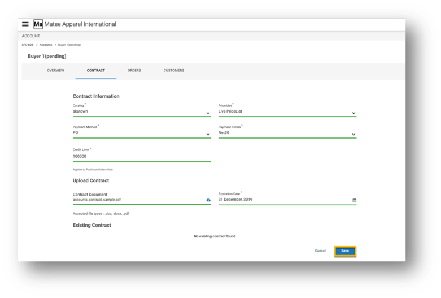This screenshot has width=441, height=298.
Task: Click the Live PriceList value
Action: (230, 111)
